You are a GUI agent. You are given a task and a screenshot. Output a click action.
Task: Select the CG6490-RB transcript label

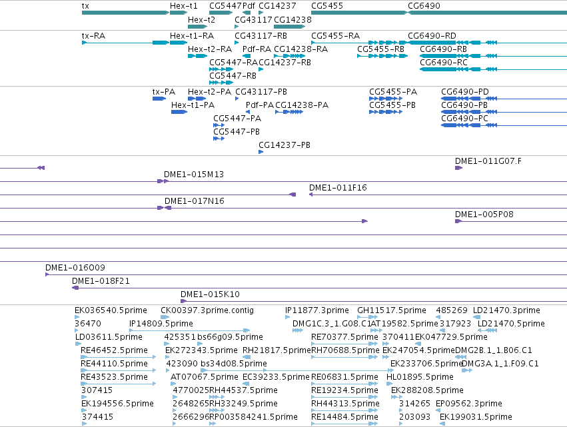tap(443, 49)
